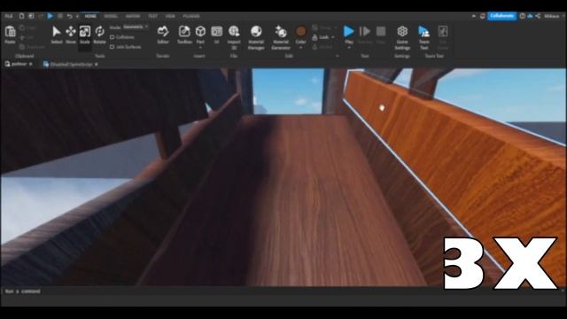Close the first document tab
567x319 pixels.
(x=31, y=64)
